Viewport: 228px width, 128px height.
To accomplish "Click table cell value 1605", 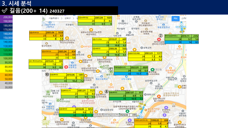I will coord(108,17).
